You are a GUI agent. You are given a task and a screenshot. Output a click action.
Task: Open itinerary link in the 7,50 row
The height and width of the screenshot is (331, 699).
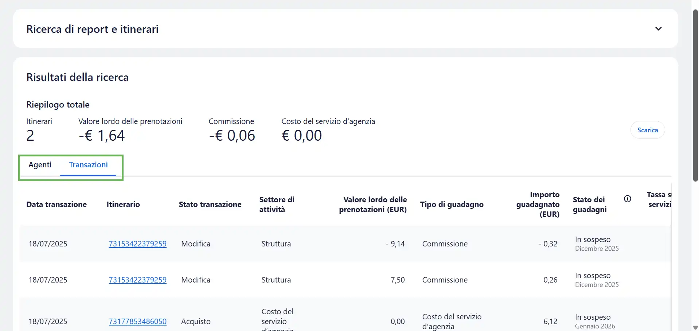coord(137,280)
